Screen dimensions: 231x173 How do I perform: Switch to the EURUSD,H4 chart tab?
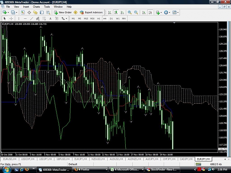click(x=10, y=159)
